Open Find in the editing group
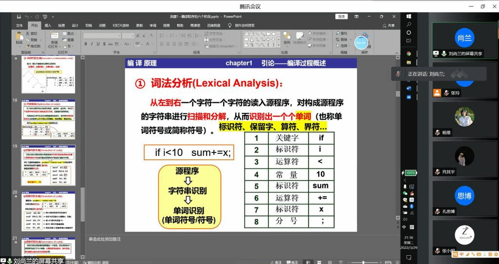The image size is (499, 264). click(x=343, y=34)
